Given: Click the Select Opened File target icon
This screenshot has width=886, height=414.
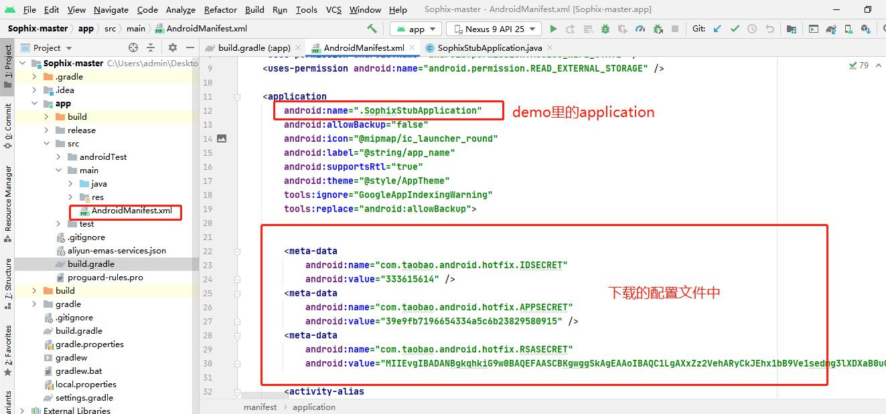Looking at the screenshot, I should pos(133,47).
